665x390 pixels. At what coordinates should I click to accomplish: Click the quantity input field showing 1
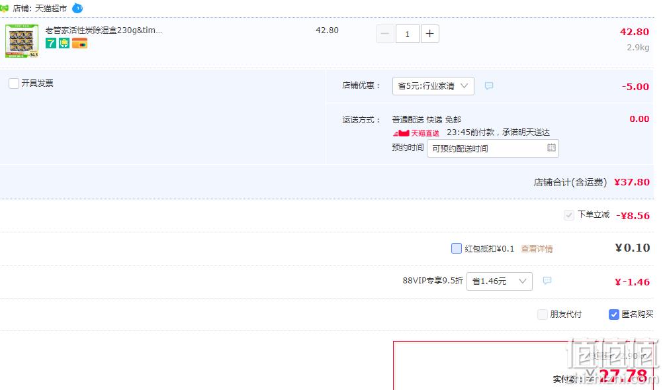pyautogui.click(x=407, y=34)
